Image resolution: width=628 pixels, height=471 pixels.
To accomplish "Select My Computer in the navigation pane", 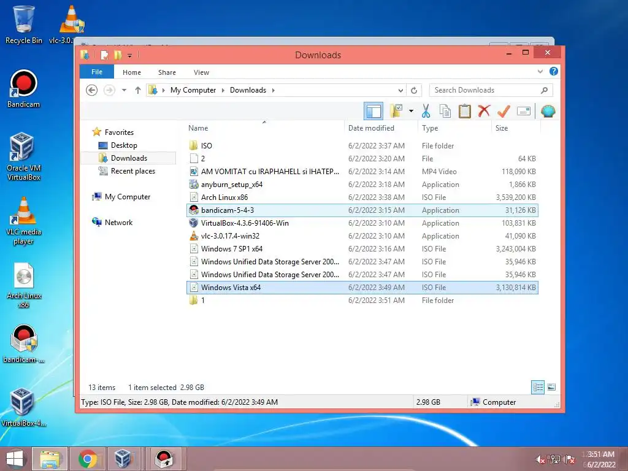I will coord(128,197).
